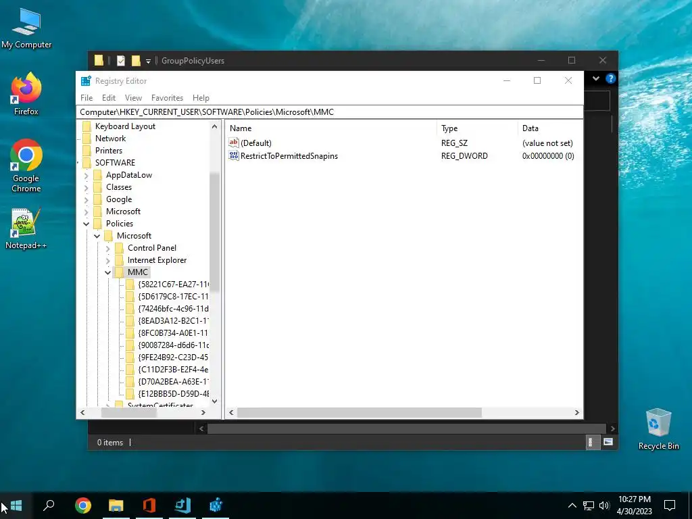692x519 pixels.
Task: Click tree pane scroll down arrow
Action: click(x=214, y=401)
